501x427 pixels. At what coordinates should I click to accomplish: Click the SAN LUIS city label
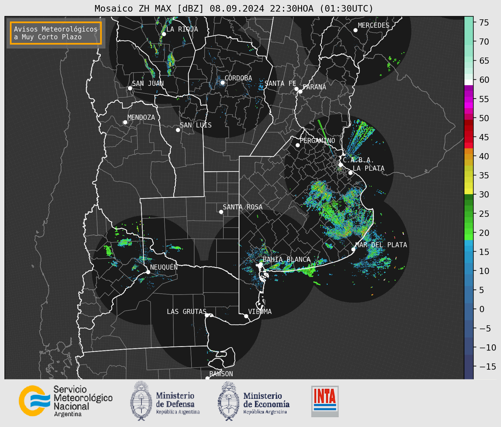tap(196, 125)
